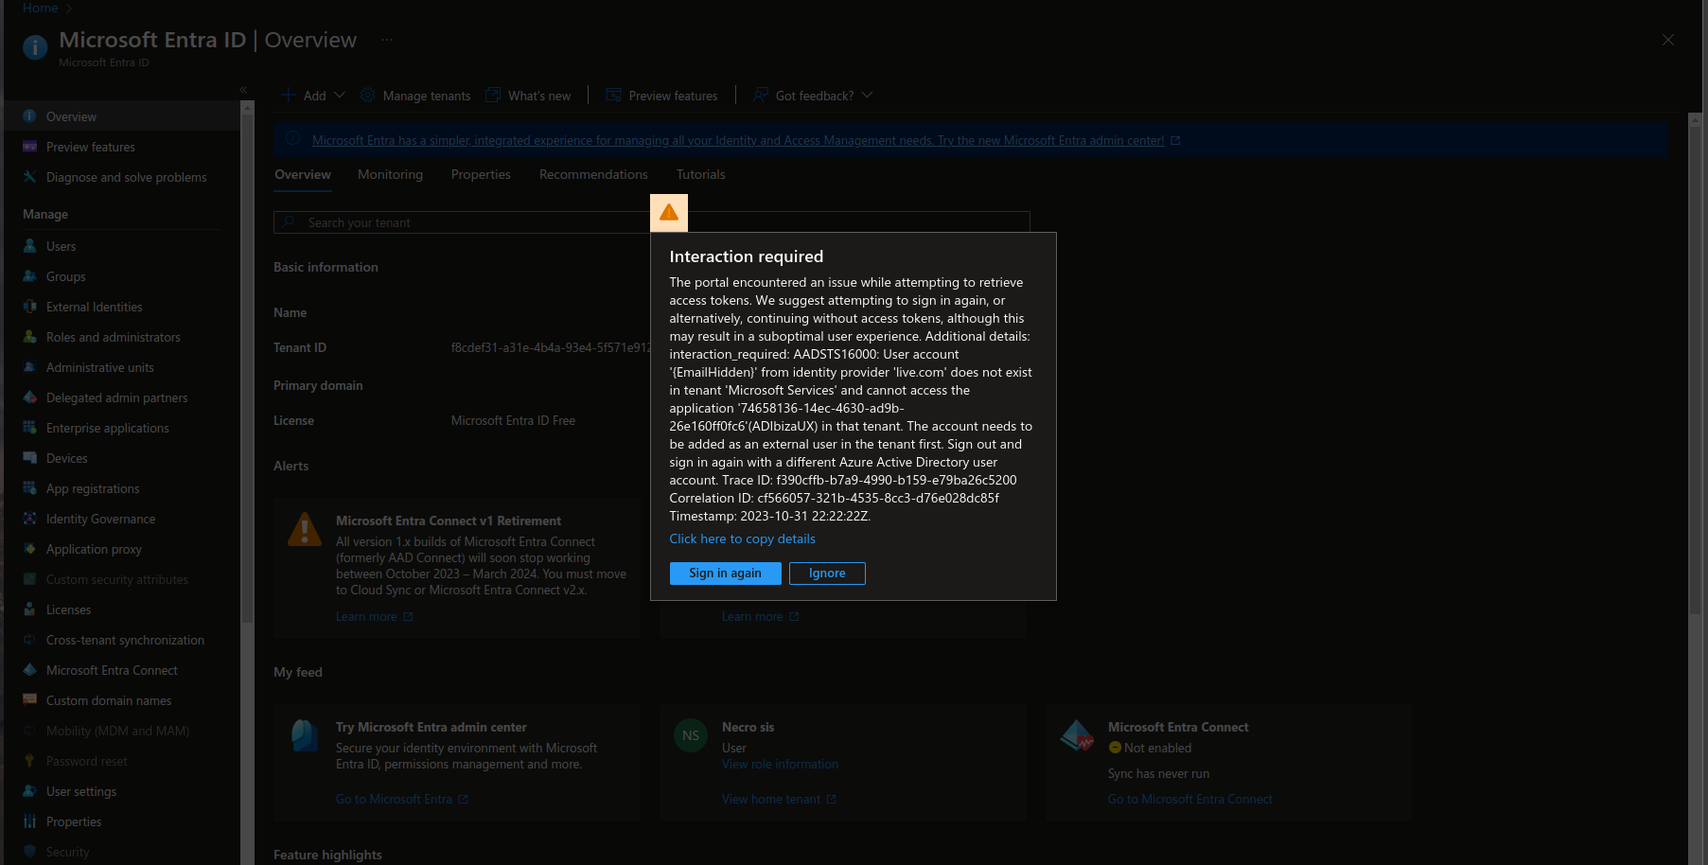This screenshot has height=865, width=1708.
Task: Open Diagnose and solve problems icon
Action: point(29,177)
